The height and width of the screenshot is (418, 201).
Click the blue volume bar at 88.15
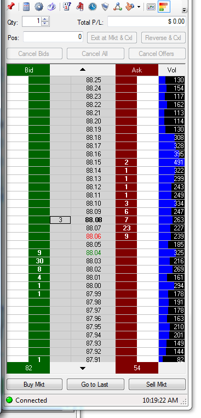click(171, 162)
